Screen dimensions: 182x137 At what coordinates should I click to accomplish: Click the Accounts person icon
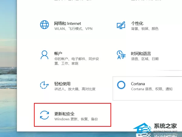(x=45, y=55)
